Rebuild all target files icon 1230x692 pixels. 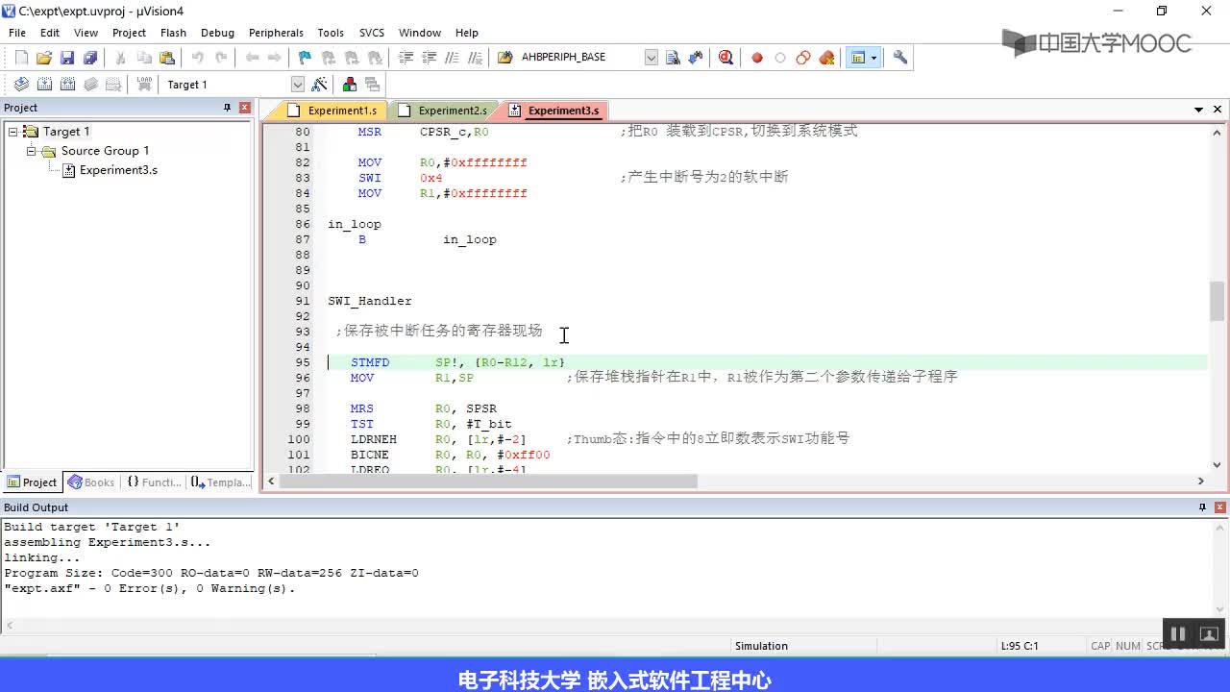pos(67,85)
